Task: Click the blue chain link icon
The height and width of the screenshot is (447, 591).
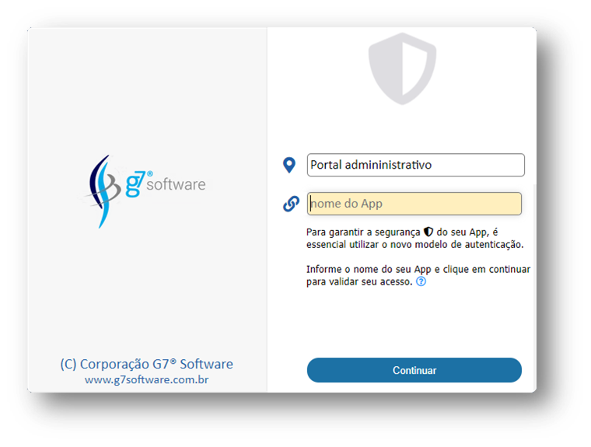Action: click(291, 204)
